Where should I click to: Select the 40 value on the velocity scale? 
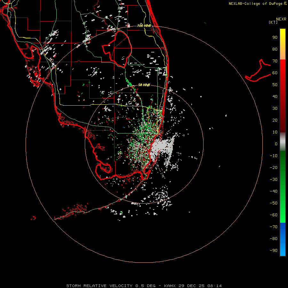click(275, 96)
